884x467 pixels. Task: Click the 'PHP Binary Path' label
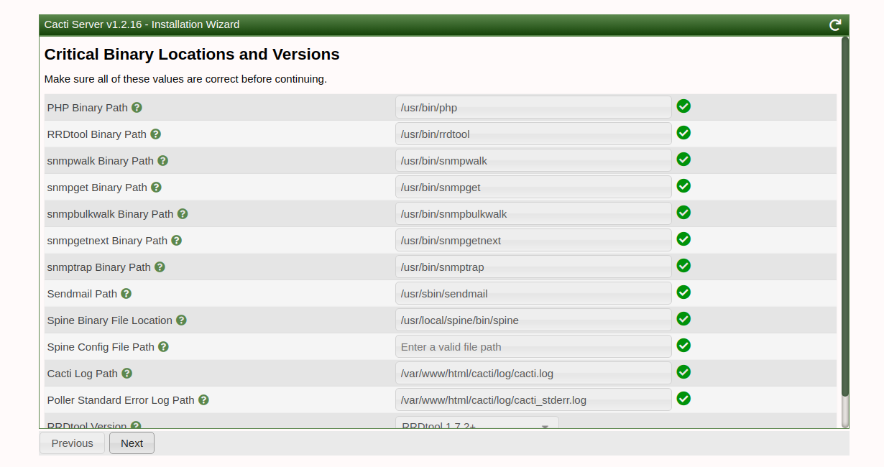tap(88, 108)
